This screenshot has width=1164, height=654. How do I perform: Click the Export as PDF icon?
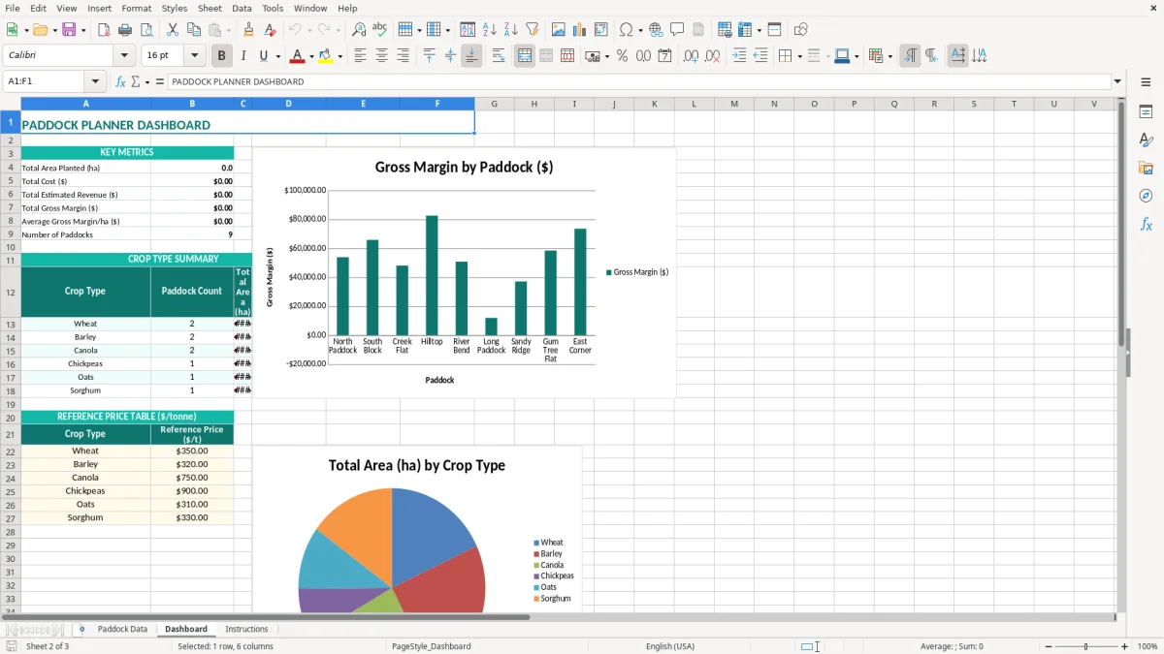pos(104,30)
